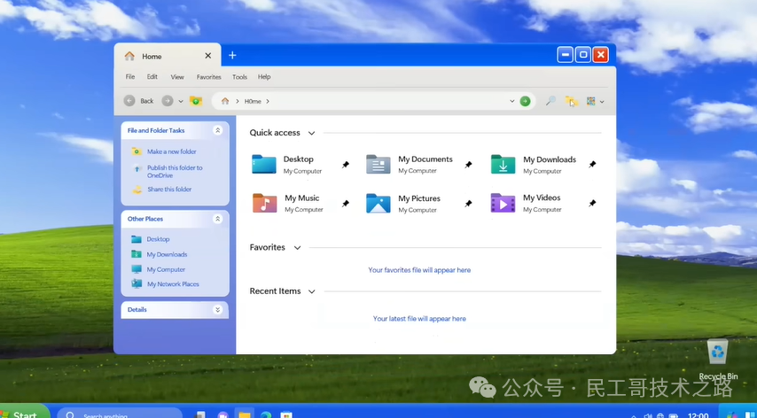Select the H0me breadcrumb in address bar
Viewport: 757px width, 418px height.
pos(253,101)
